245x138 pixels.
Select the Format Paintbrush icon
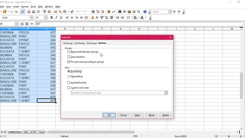(x=72, y=11)
